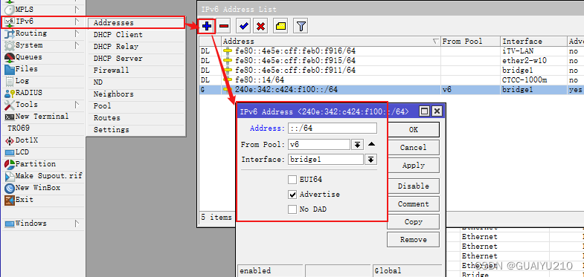The width and height of the screenshot is (584, 277).
Task: Open the Windows sidebar menu
Action: pos(42,224)
